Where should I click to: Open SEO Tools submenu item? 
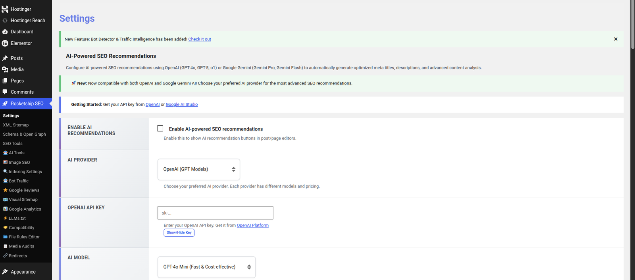(x=13, y=144)
